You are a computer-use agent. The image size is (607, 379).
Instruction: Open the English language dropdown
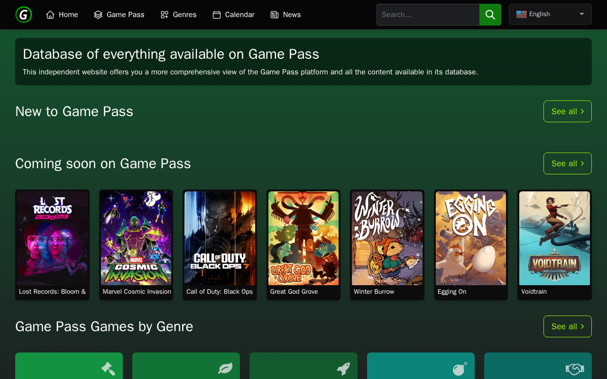pyautogui.click(x=550, y=14)
